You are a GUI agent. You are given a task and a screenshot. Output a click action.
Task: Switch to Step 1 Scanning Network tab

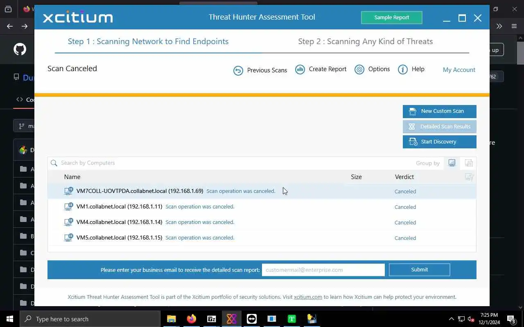click(148, 41)
